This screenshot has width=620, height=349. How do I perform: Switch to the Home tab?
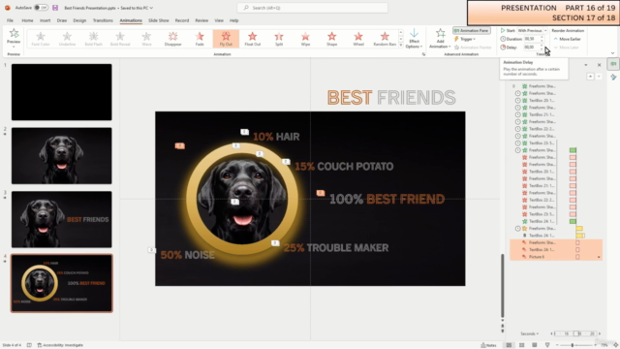(x=27, y=20)
